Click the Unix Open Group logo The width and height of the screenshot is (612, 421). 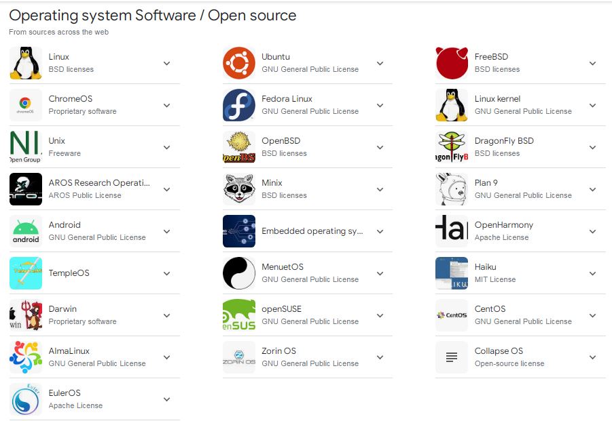26,147
